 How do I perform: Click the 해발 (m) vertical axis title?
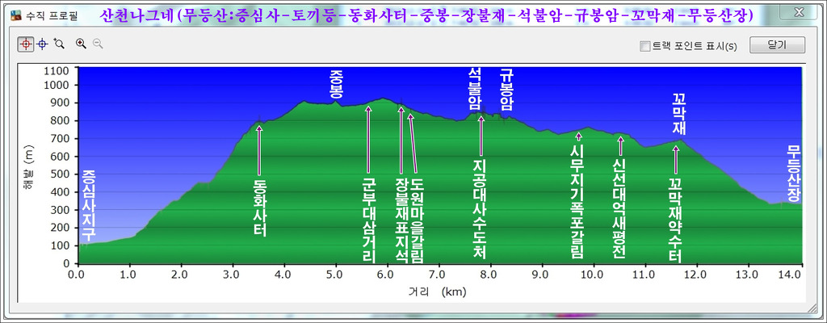tap(28, 167)
